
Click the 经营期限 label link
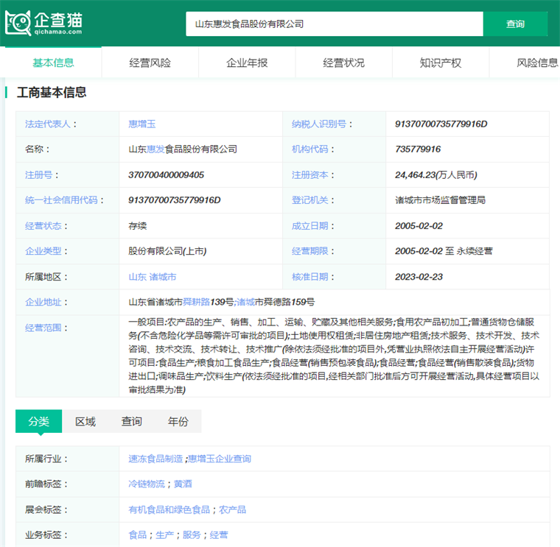[x=309, y=251]
